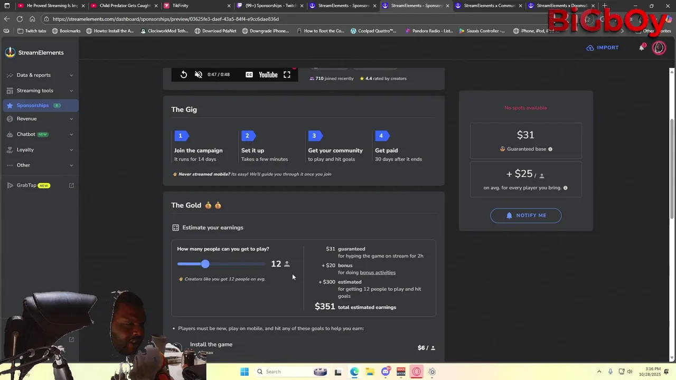676x380 pixels.
Task: Open the Sixaxis Controller bookmark
Action: (482, 31)
